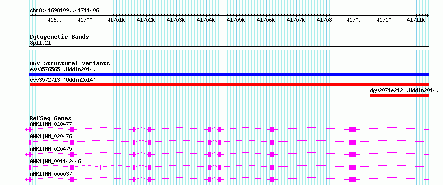This screenshot has width=443, height=185.
Task: Click the DGV Structural Variants track title
Action: pyautogui.click(x=70, y=63)
